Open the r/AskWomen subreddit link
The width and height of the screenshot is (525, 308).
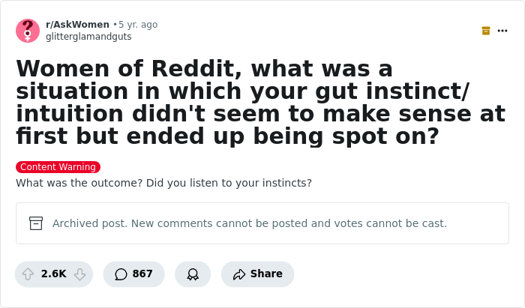(x=77, y=25)
